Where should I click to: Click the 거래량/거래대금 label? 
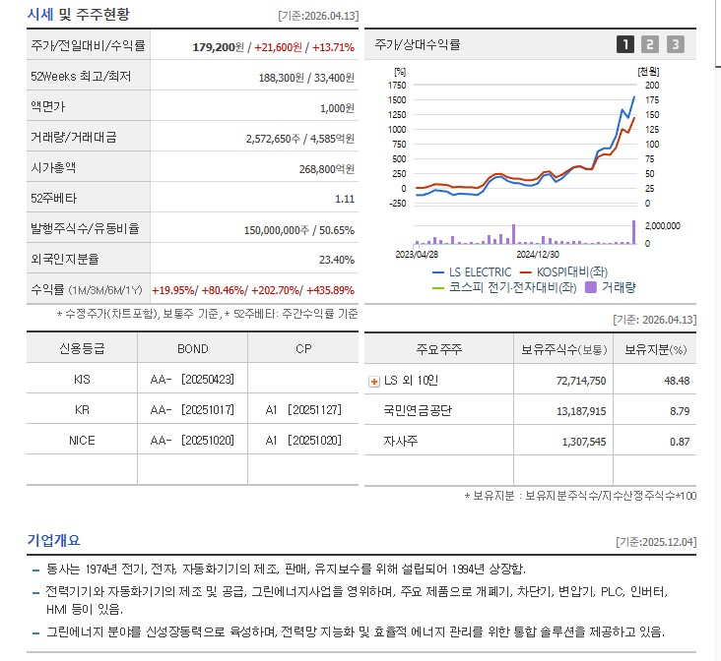(74, 137)
